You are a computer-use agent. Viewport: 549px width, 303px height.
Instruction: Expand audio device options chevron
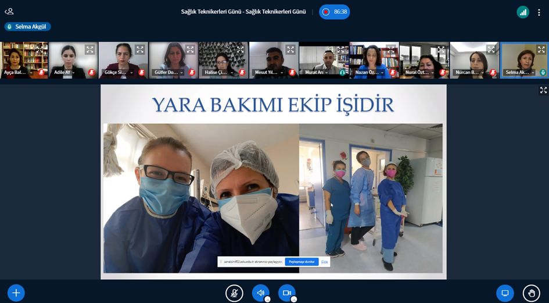point(267,300)
